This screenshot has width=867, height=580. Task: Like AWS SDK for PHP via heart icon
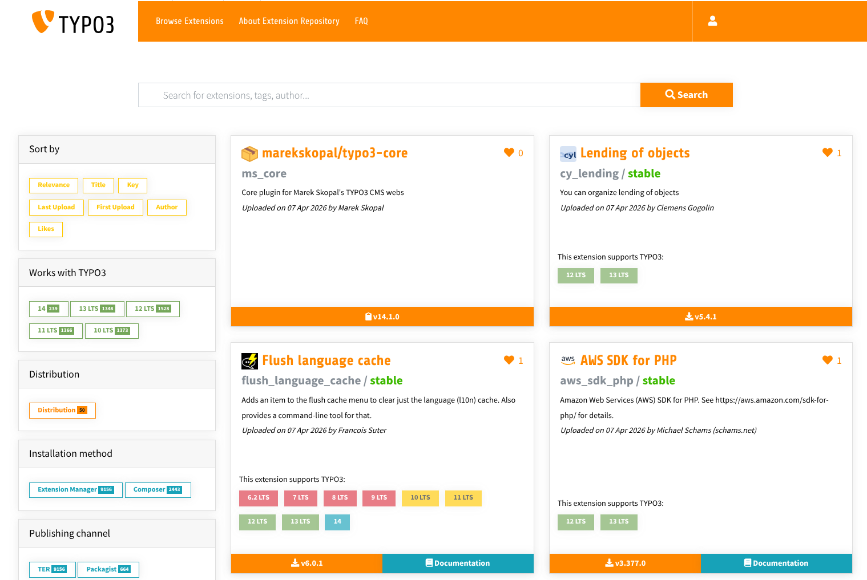[x=828, y=360]
